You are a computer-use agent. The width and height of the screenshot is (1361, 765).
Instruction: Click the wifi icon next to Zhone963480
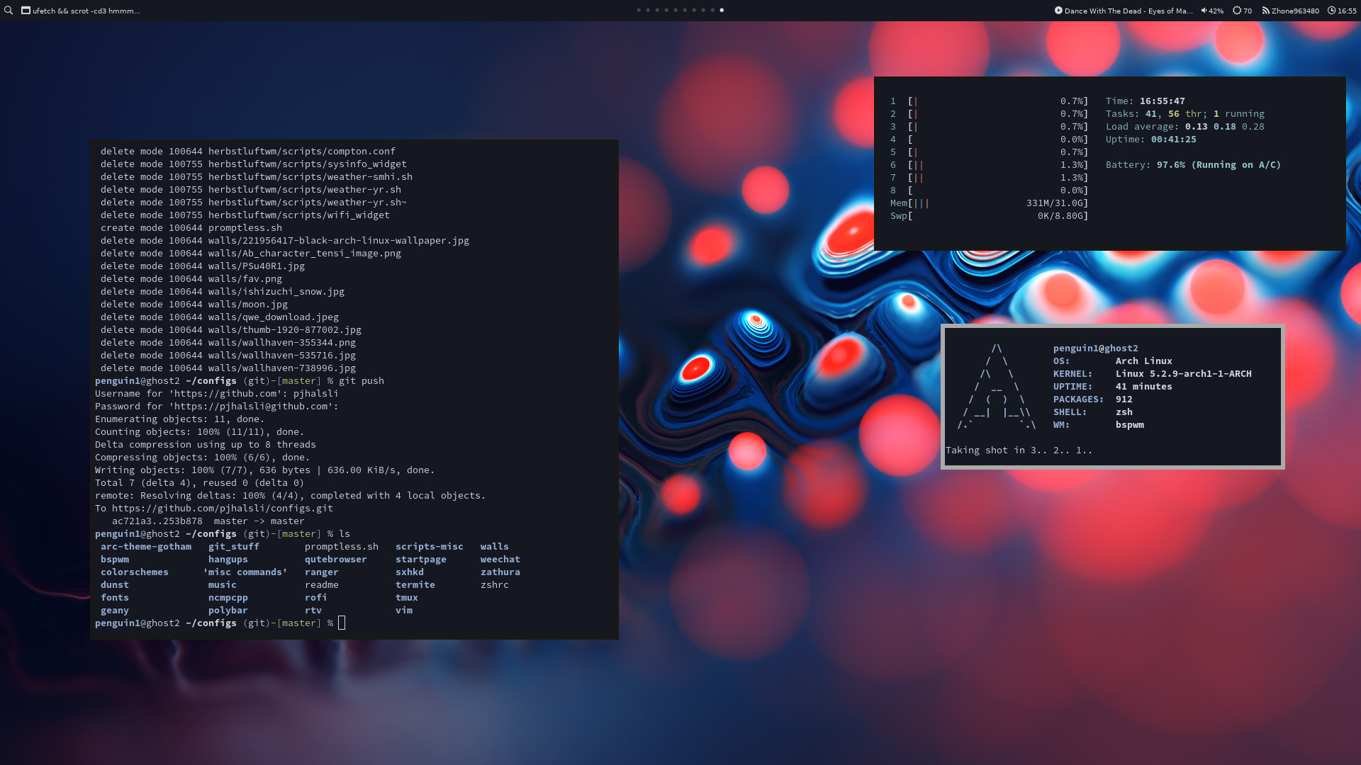click(x=1265, y=11)
